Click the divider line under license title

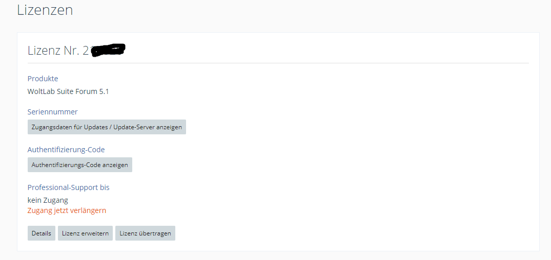click(x=278, y=63)
